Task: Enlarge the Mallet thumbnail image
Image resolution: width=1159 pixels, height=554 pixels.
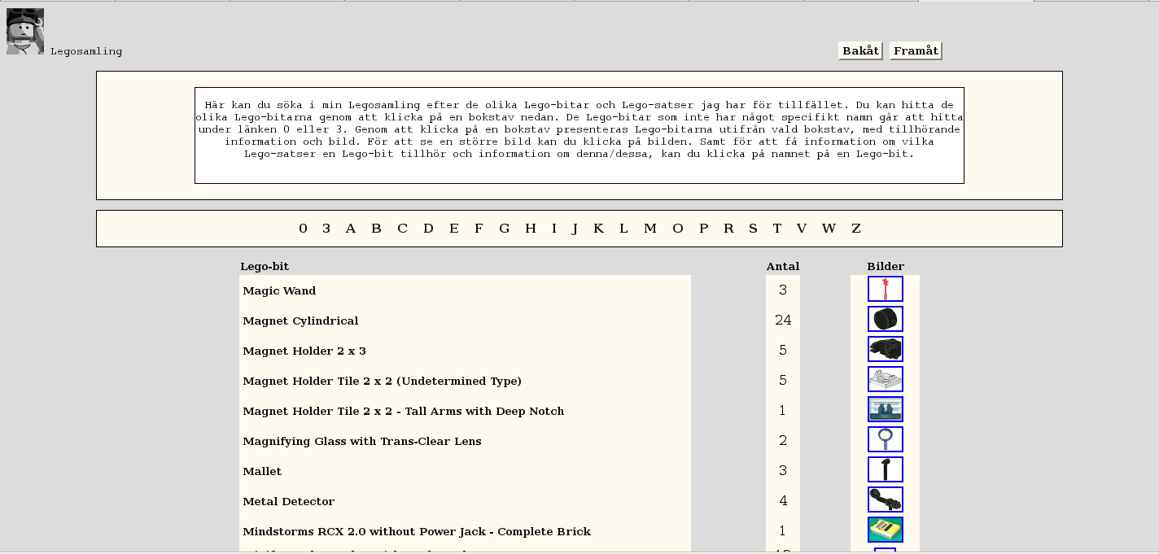Action: (x=886, y=469)
